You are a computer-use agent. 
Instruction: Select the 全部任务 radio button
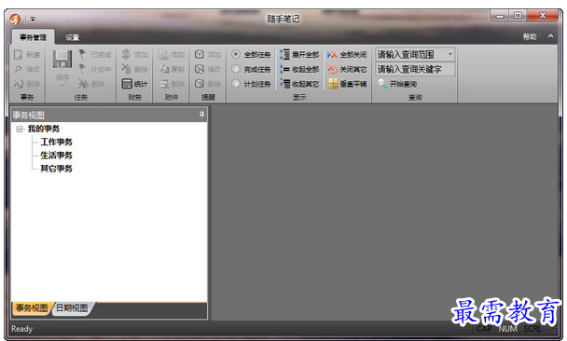point(236,54)
